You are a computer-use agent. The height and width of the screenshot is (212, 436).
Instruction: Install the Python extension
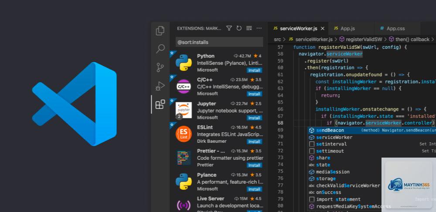click(255, 70)
